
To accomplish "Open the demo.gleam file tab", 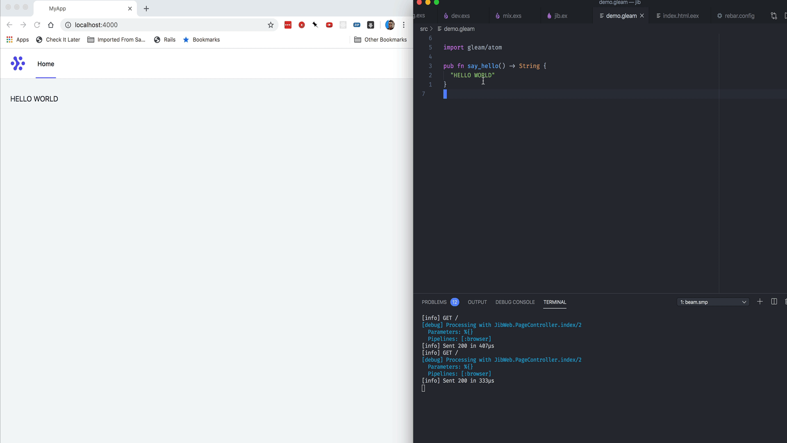I will 621,16.
